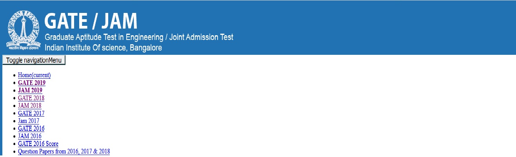Toggle the navigation Menu button
This screenshot has height=157, width=516.
[x=34, y=60]
